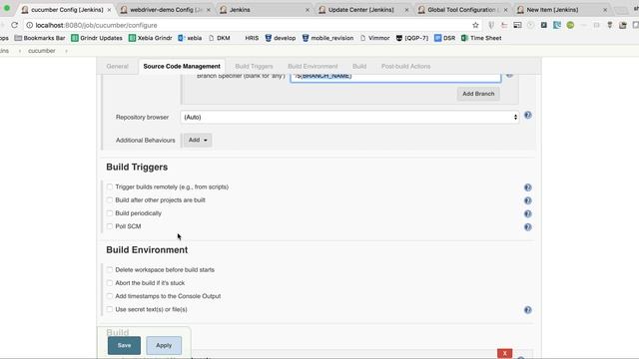The width and height of the screenshot is (639, 359).
Task: Enable Add timestamps to the Console Output
Action: pos(109,296)
